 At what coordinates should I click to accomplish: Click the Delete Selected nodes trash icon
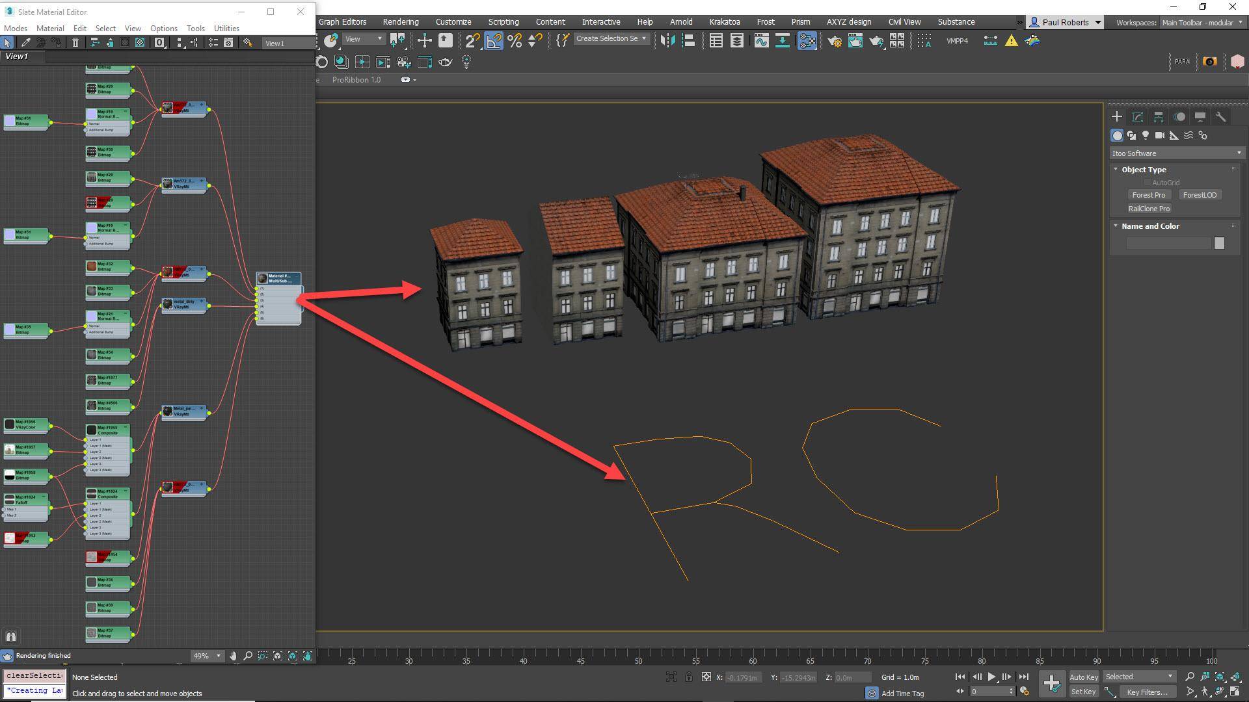pos(75,42)
